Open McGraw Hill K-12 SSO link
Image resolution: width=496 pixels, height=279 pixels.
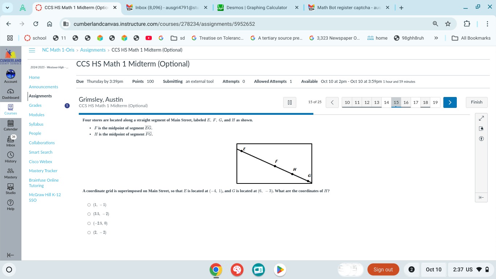45,198
